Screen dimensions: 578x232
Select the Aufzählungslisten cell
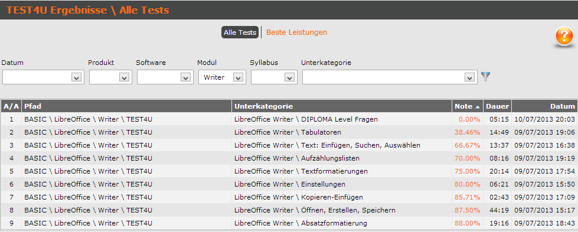point(342,158)
